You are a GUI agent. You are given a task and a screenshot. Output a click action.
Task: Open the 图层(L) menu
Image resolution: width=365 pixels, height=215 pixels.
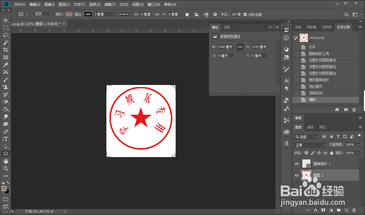click(64, 5)
